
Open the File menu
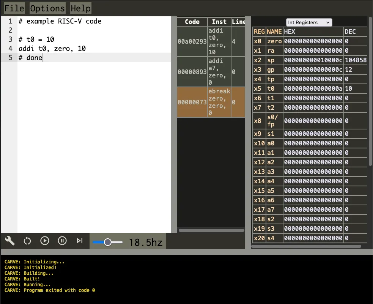click(14, 8)
